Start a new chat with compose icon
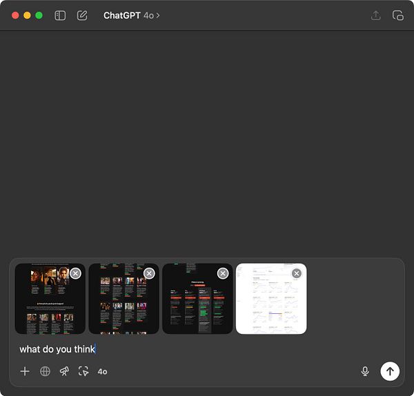 click(82, 15)
